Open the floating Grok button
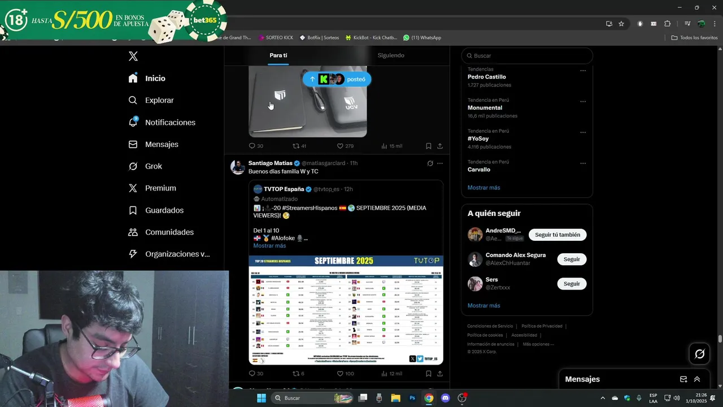723x407 pixels. point(699,354)
